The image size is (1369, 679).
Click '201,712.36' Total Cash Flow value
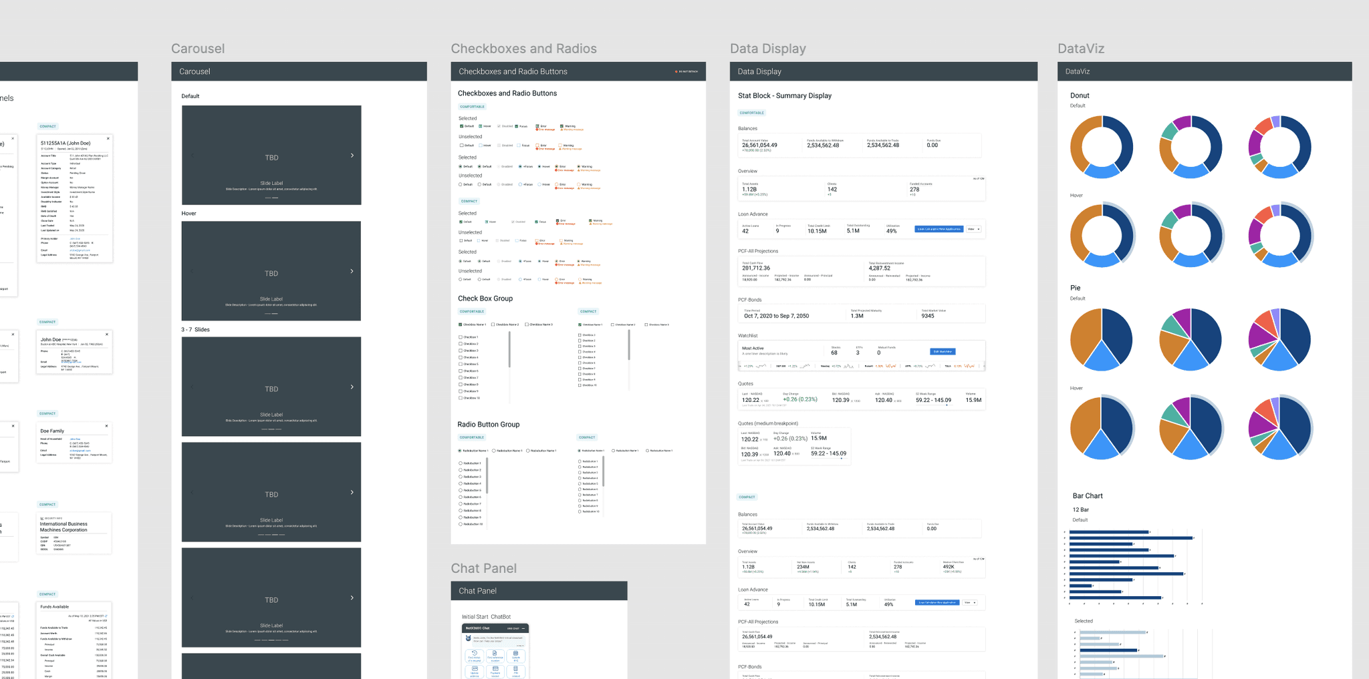pyautogui.click(x=756, y=268)
